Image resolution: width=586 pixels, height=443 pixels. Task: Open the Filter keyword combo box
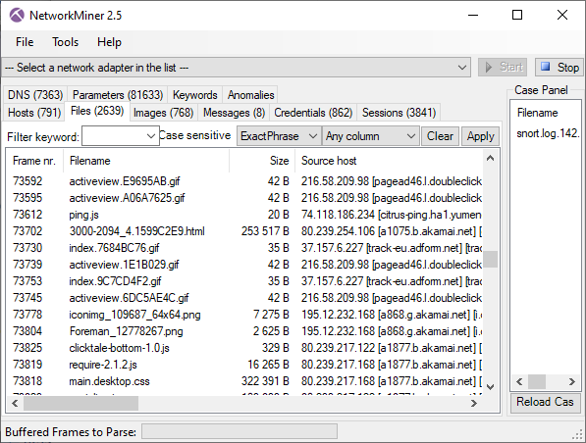pyautogui.click(x=121, y=136)
